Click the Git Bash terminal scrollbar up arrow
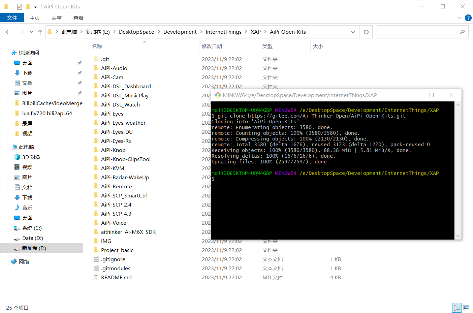This screenshot has width=473, height=313. (x=458, y=105)
